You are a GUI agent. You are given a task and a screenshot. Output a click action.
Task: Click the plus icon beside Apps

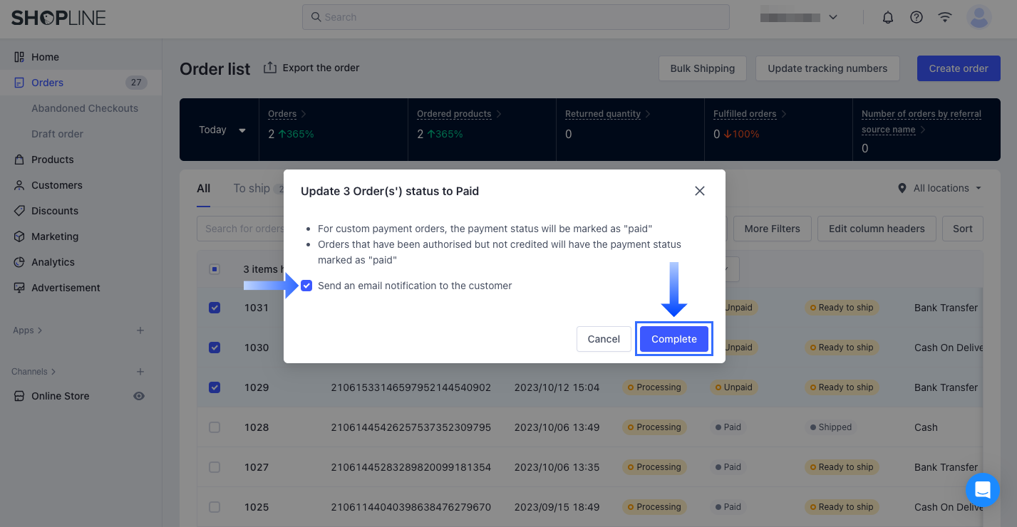tap(140, 330)
